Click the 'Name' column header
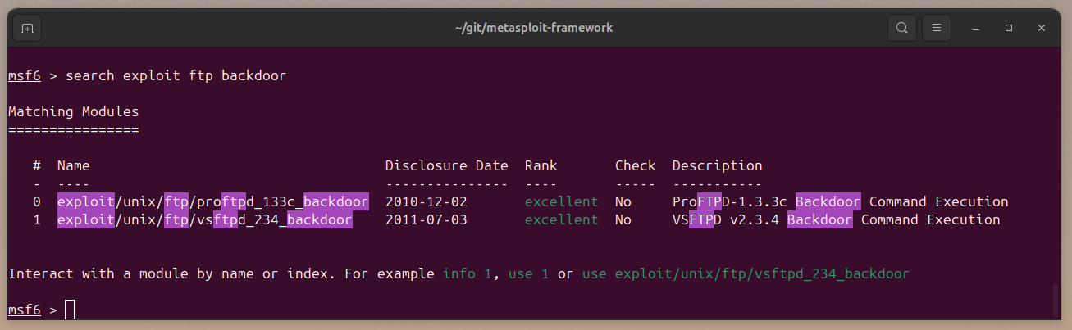The width and height of the screenshot is (1072, 330). 74,165
